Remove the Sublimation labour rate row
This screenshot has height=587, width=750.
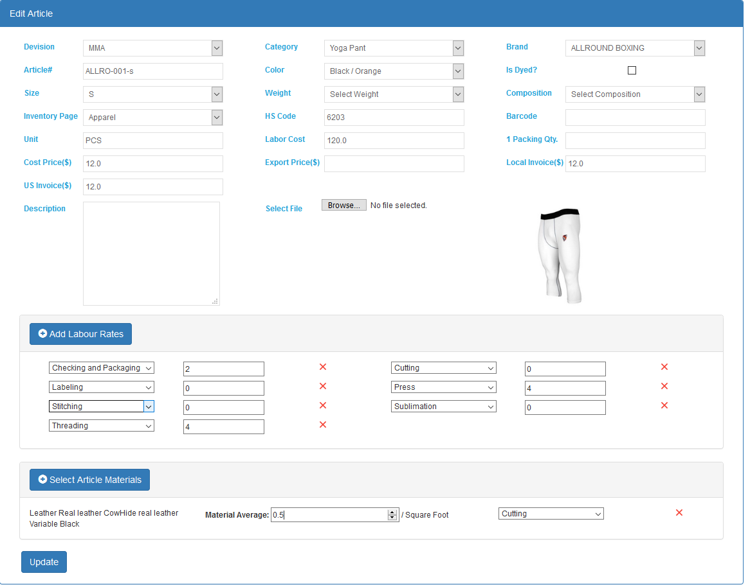coord(664,405)
